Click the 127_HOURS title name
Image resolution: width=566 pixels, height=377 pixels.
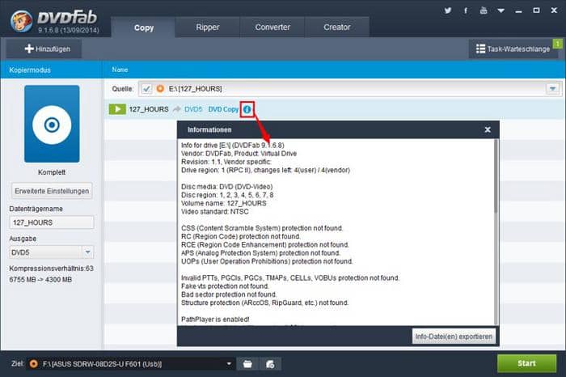pyautogui.click(x=149, y=109)
